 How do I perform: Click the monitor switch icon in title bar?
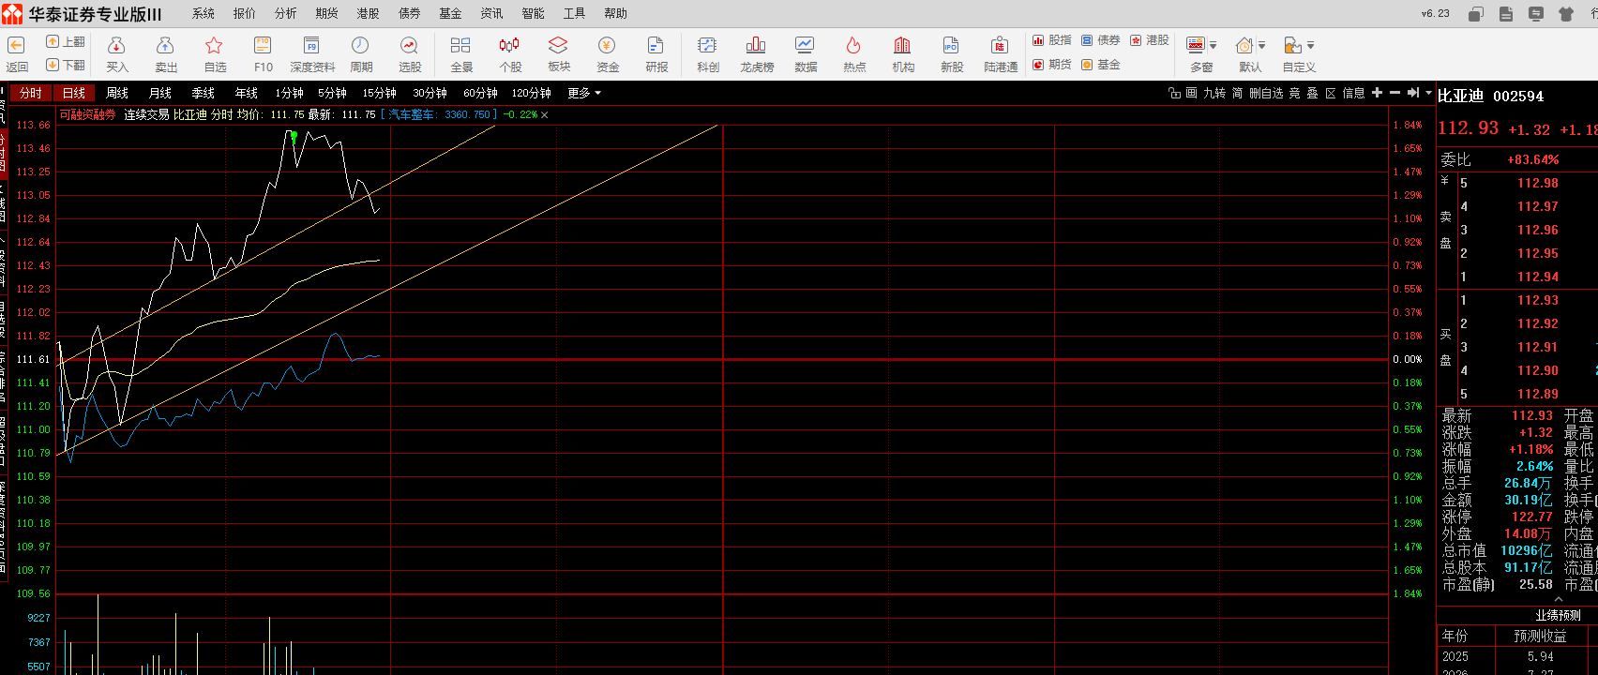click(1536, 14)
